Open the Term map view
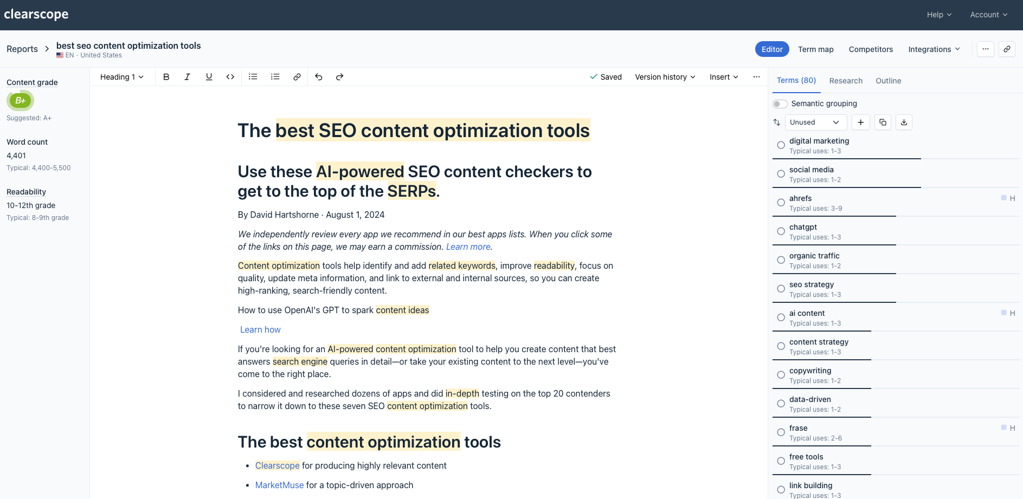Image resolution: width=1023 pixels, height=499 pixels. click(815, 49)
